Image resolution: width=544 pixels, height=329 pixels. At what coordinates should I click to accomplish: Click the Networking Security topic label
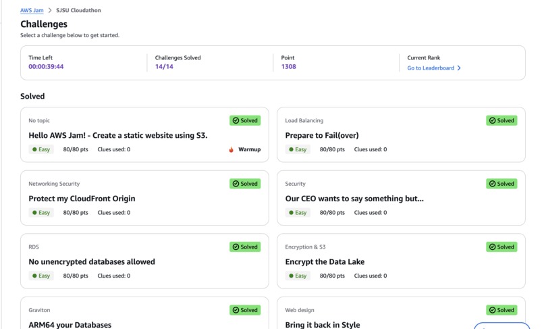point(54,184)
